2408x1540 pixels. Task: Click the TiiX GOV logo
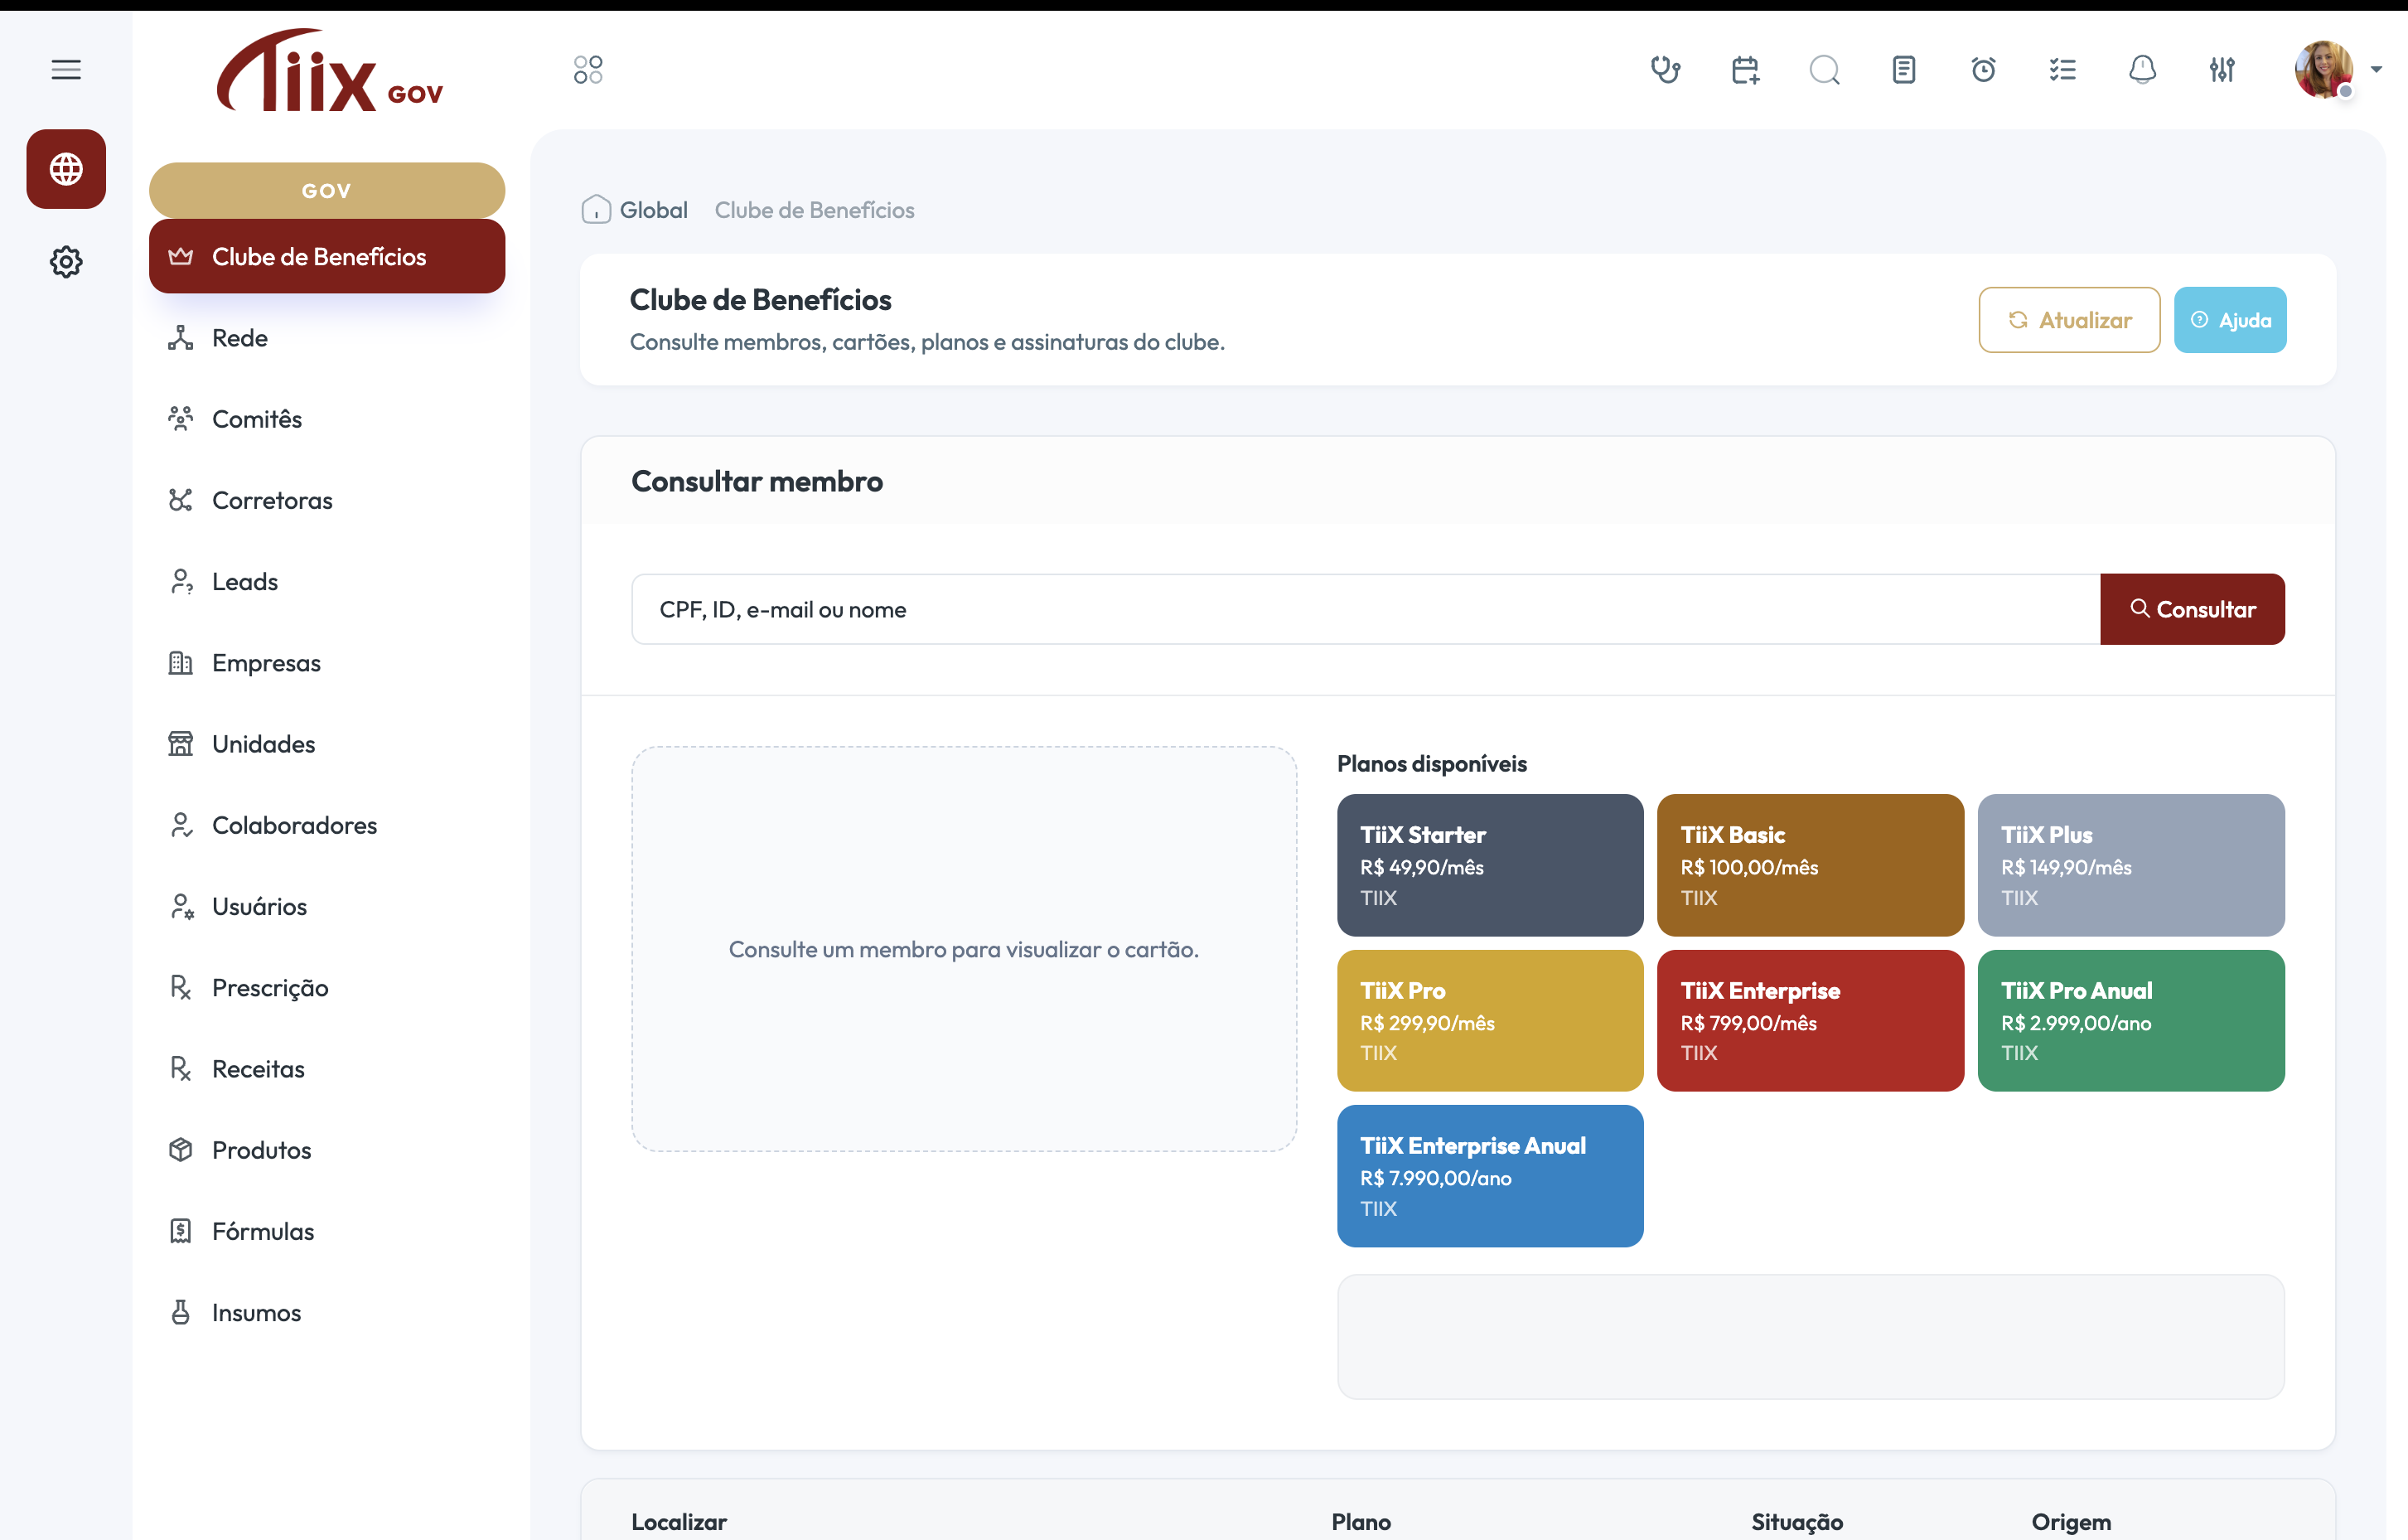[330, 71]
